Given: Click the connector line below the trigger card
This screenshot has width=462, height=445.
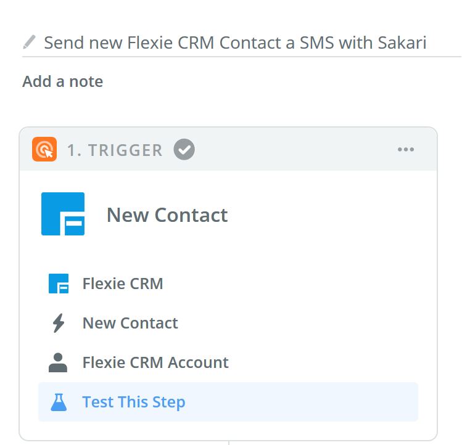Looking at the screenshot, I should 229,443.
